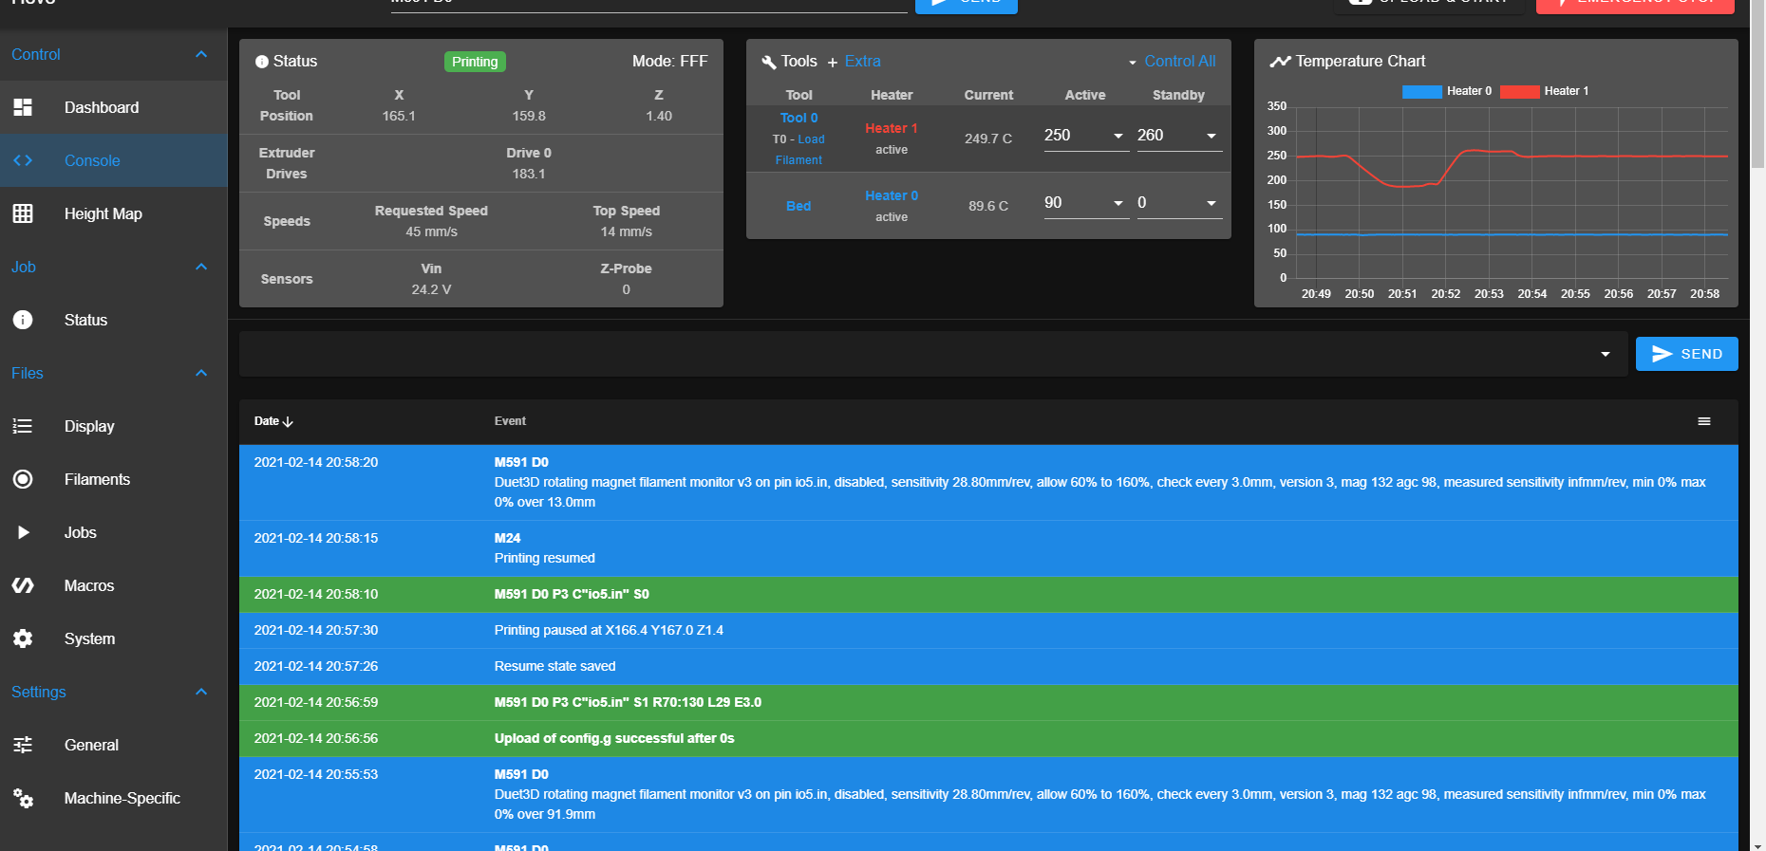
Task: Click the Height Map grid icon
Action: point(23,213)
